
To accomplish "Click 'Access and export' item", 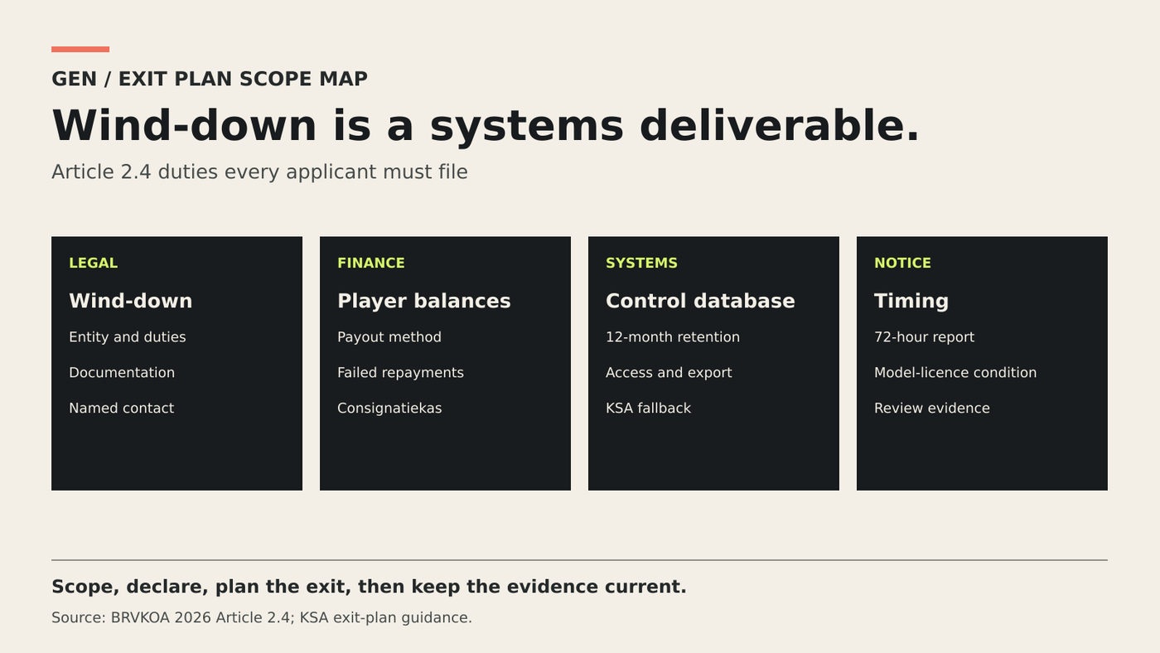I will [669, 373].
